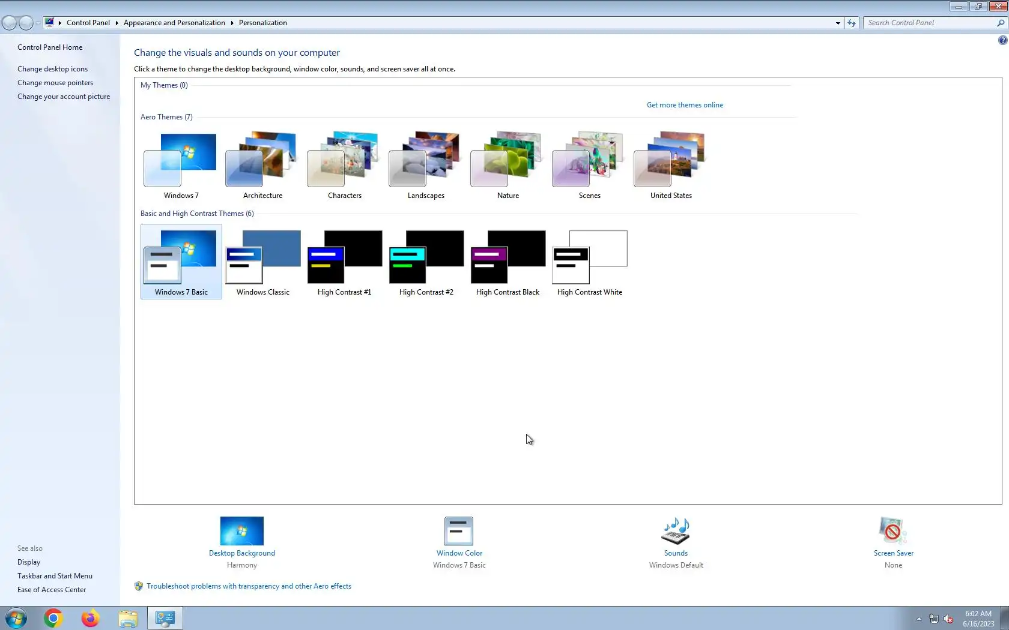The image size is (1009, 630).
Task: Apply the Architecture theme
Action: pos(262,166)
